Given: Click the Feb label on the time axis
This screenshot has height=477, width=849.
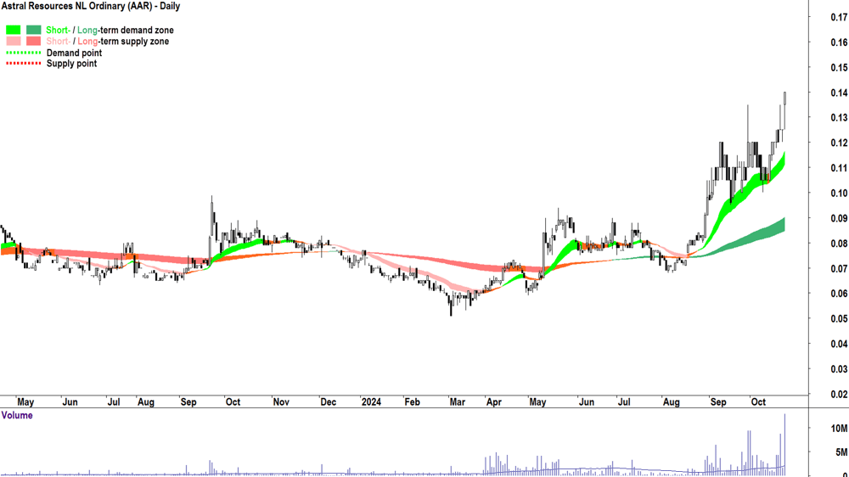Looking at the screenshot, I should coord(412,401).
